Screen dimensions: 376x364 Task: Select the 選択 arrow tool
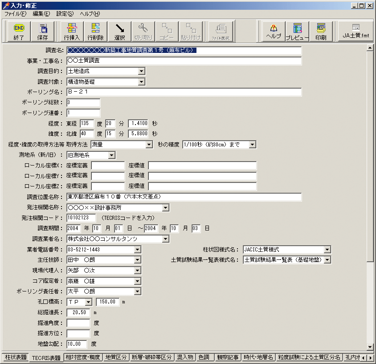pyautogui.click(x=119, y=31)
